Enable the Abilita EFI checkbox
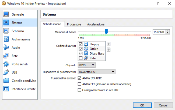Image resolution: width=175 pixels, height=110 pixels. (79, 84)
